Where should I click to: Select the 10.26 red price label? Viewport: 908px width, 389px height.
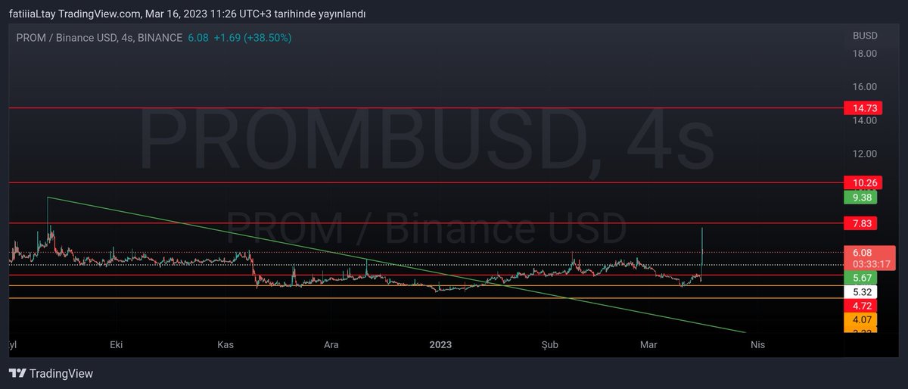tap(863, 183)
